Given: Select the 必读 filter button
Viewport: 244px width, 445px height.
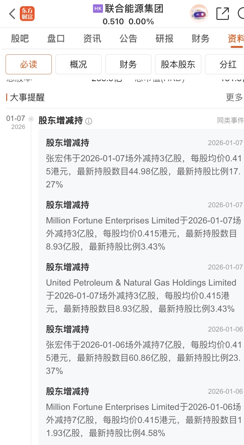Looking at the screenshot, I should 29,64.
